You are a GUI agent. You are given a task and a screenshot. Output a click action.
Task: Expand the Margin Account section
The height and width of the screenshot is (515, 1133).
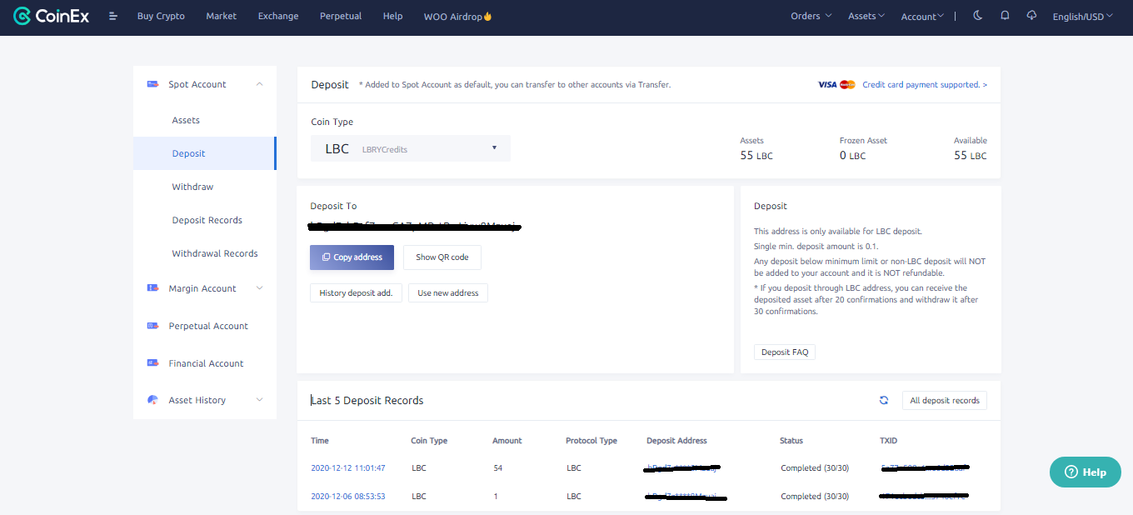[x=259, y=288]
